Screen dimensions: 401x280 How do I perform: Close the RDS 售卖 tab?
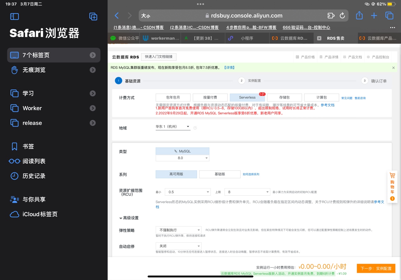click(319, 38)
